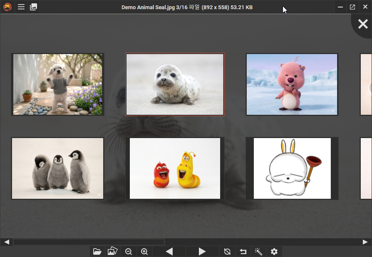Select the dancing dog thumbnail
The image size is (372, 257).
click(58, 84)
